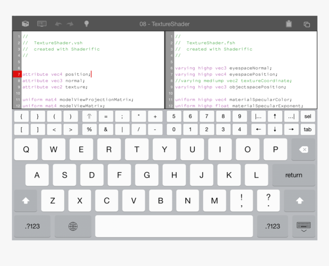329x266 pixels.
Task: Toggle the right Shift key
Action: pos(300,201)
